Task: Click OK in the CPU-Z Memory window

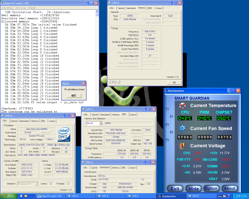Action: [174, 82]
